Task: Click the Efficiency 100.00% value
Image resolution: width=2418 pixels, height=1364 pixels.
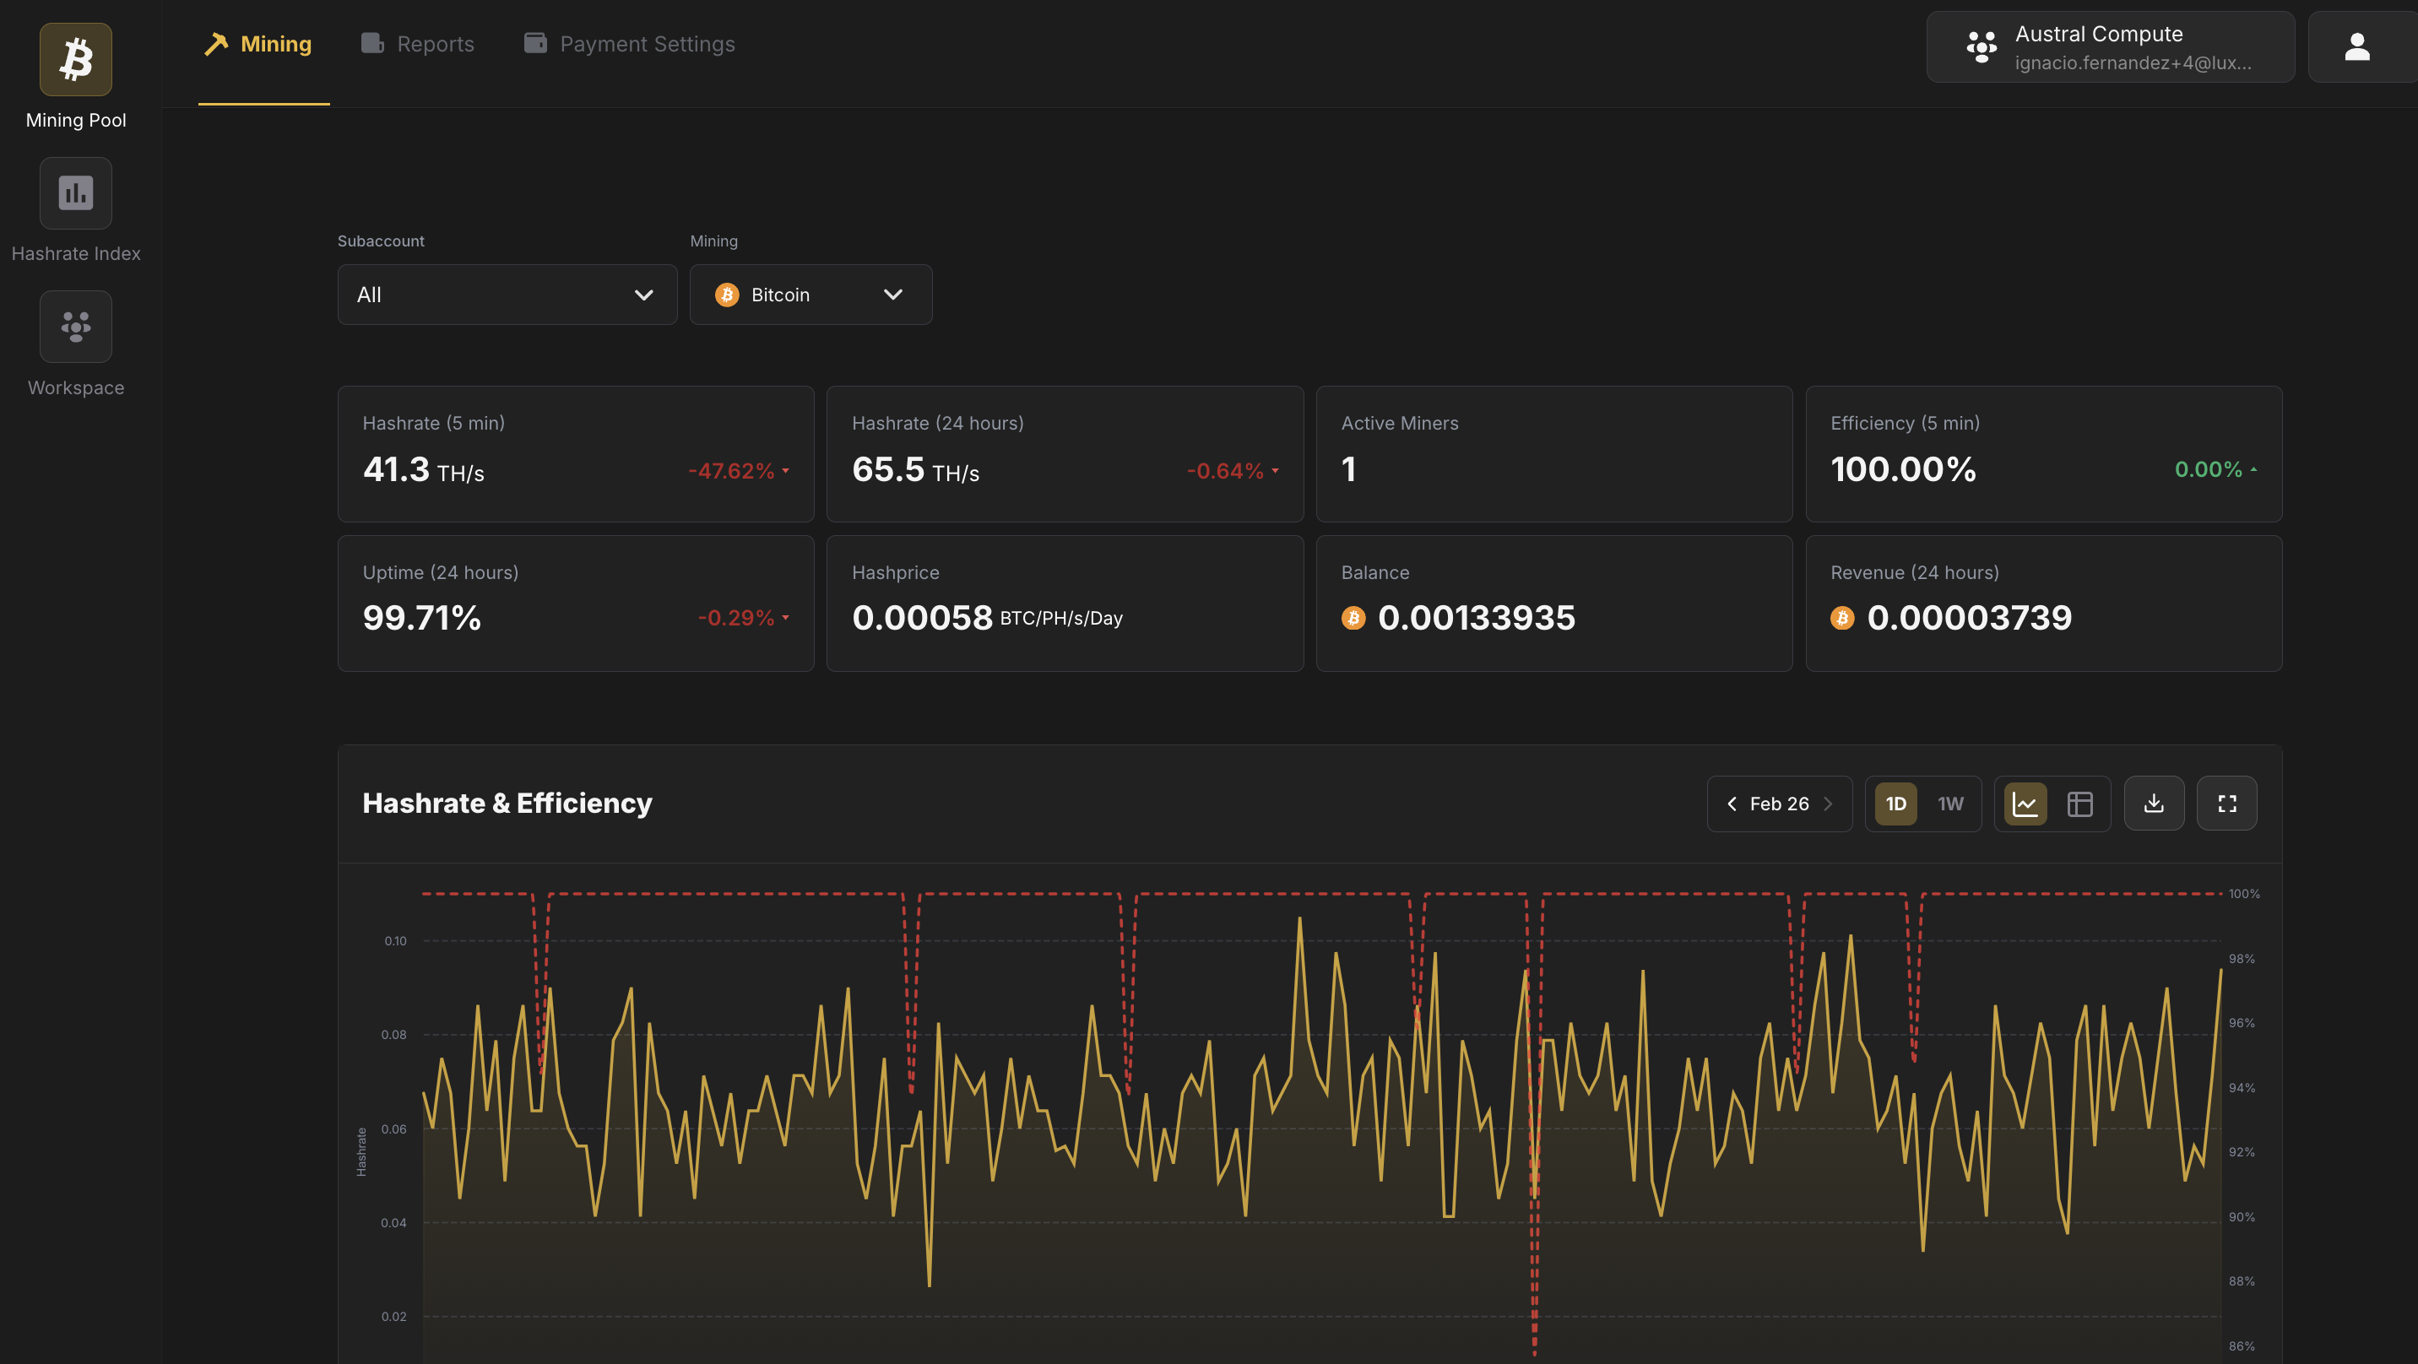Action: 1903,469
